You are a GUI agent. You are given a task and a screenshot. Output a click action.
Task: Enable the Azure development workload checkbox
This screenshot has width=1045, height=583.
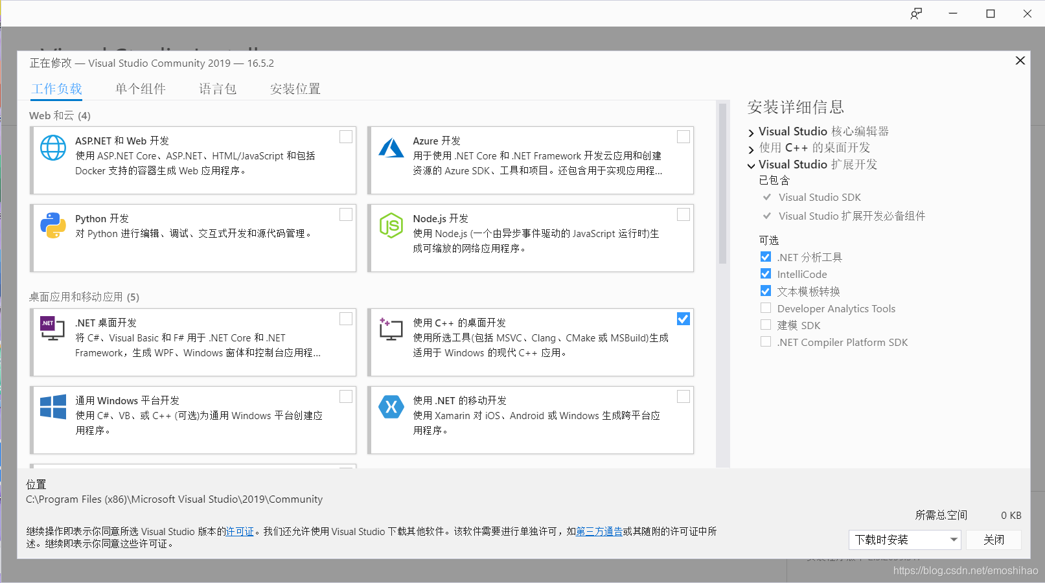683,137
